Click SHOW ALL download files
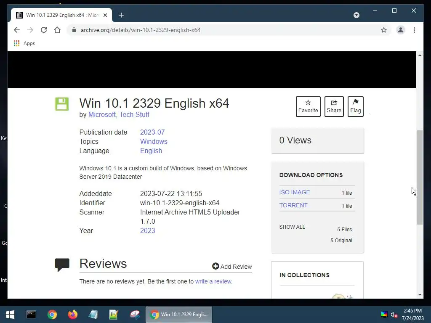The width and height of the screenshot is (431, 323). coord(292,227)
